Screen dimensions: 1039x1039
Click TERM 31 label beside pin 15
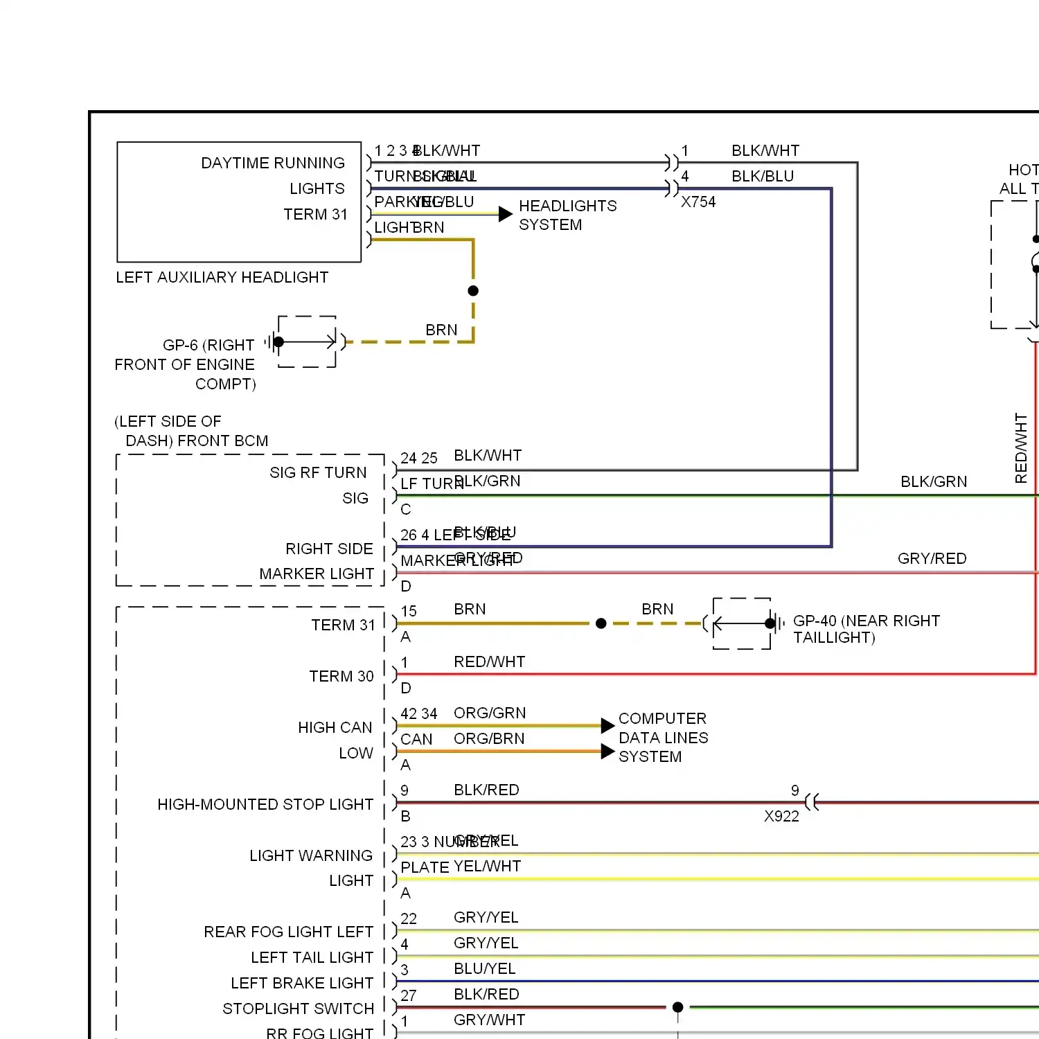pyautogui.click(x=343, y=625)
